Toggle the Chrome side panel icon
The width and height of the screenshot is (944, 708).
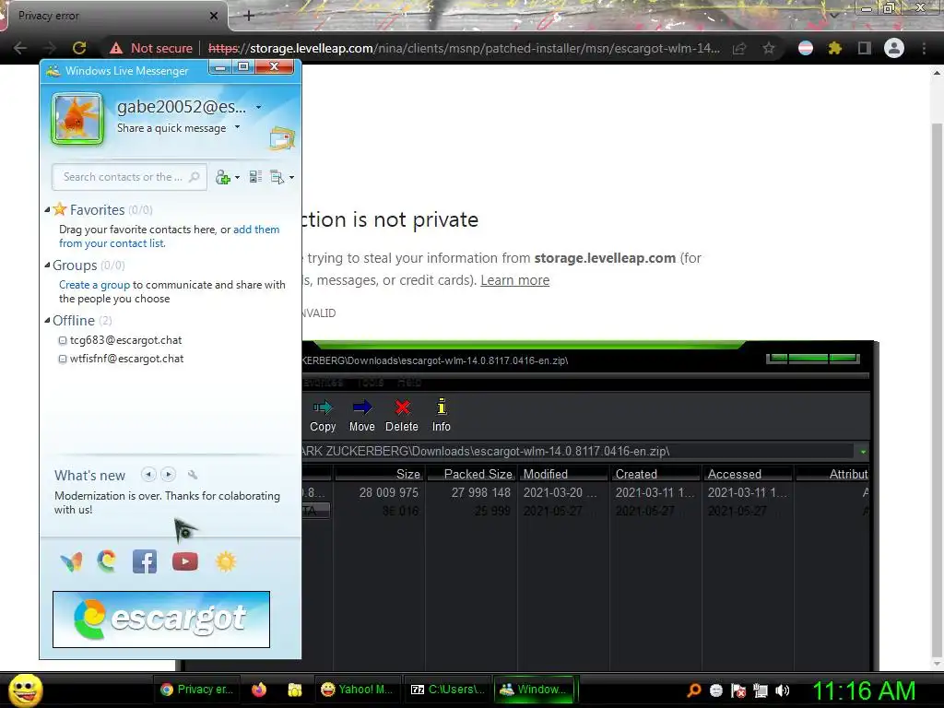[x=865, y=48]
